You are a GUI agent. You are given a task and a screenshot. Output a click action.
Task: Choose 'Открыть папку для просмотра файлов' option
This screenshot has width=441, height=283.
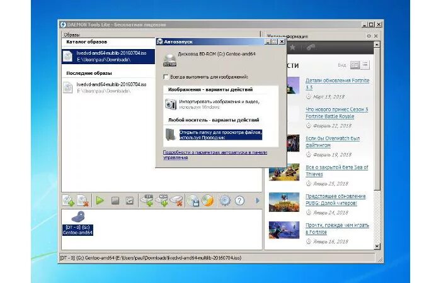tap(220, 135)
